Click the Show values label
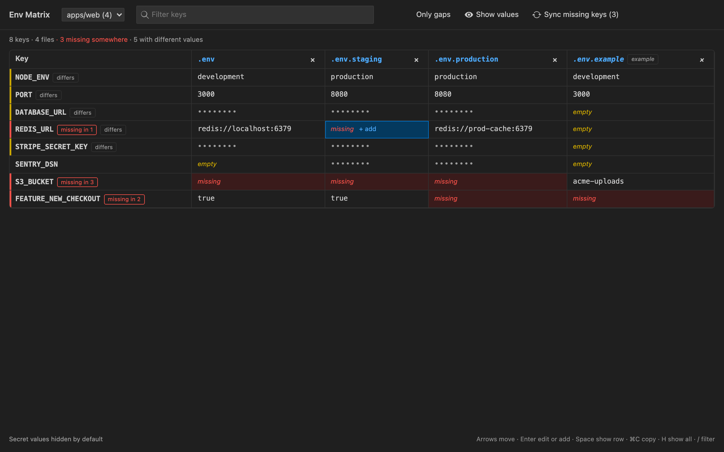Image resolution: width=724 pixels, height=452 pixels. tap(497, 15)
